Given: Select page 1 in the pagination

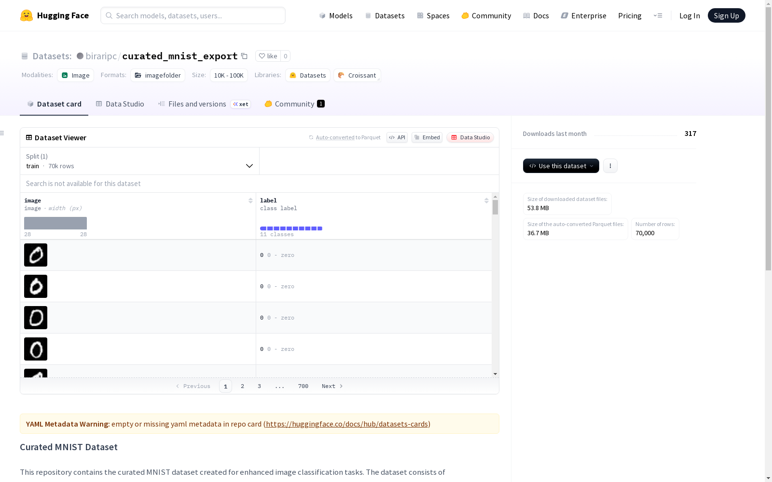Looking at the screenshot, I should click(225, 386).
